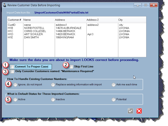Viewport: 168px width, 126px height.
Task: Select the CHRIS COLLESEL name cell
Action: [x=35, y=31]
